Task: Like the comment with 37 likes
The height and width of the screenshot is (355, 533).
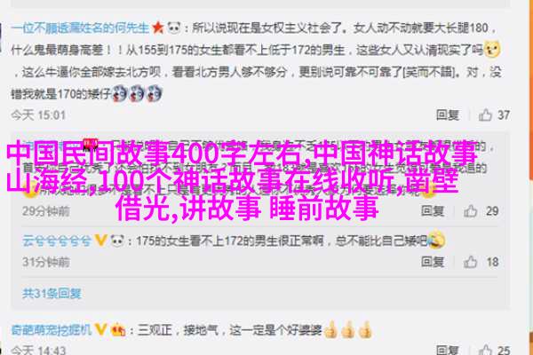Action: click(485, 114)
